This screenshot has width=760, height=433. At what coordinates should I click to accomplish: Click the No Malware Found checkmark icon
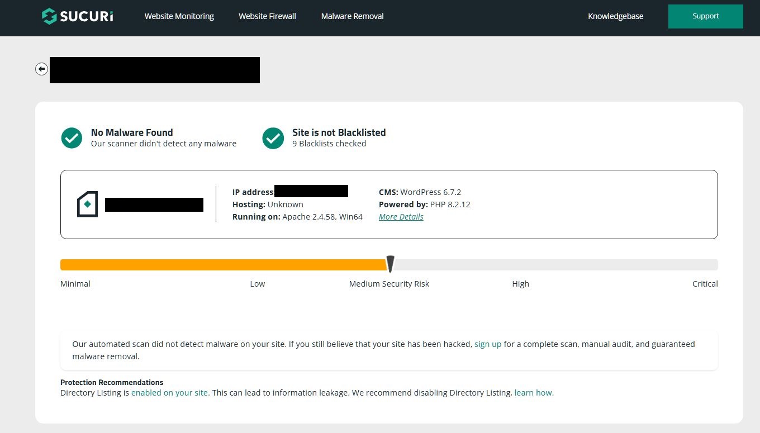(x=72, y=138)
